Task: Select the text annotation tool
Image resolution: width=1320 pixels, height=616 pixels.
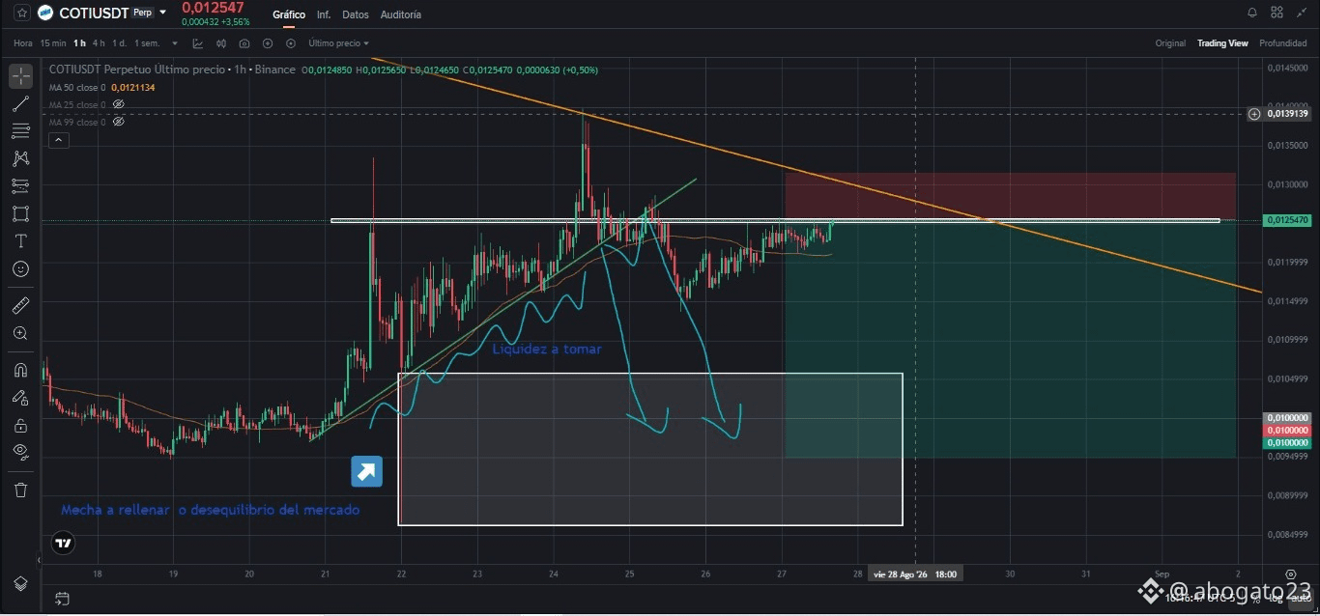Action: click(20, 240)
